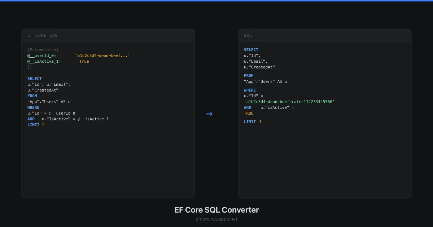The height and width of the screenshot is (227, 433).
Task: Click the True parameter value
Action: (84, 61)
